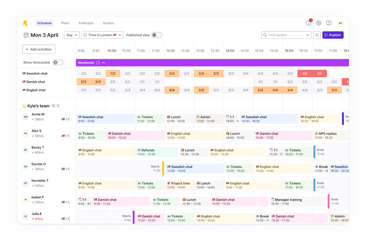Click the 12:00 time header
This screenshot has height=241, width=366.
[x=170, y=51]
